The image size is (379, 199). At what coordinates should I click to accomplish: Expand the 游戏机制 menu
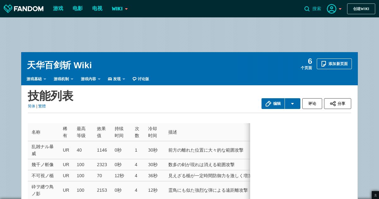[63, 79]
